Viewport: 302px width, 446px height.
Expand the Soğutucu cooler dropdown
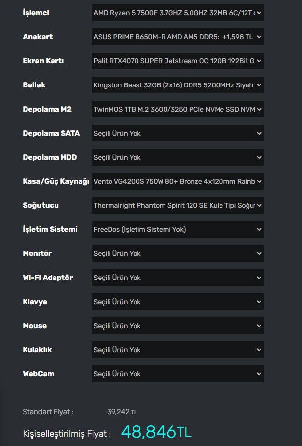point(177,205)
